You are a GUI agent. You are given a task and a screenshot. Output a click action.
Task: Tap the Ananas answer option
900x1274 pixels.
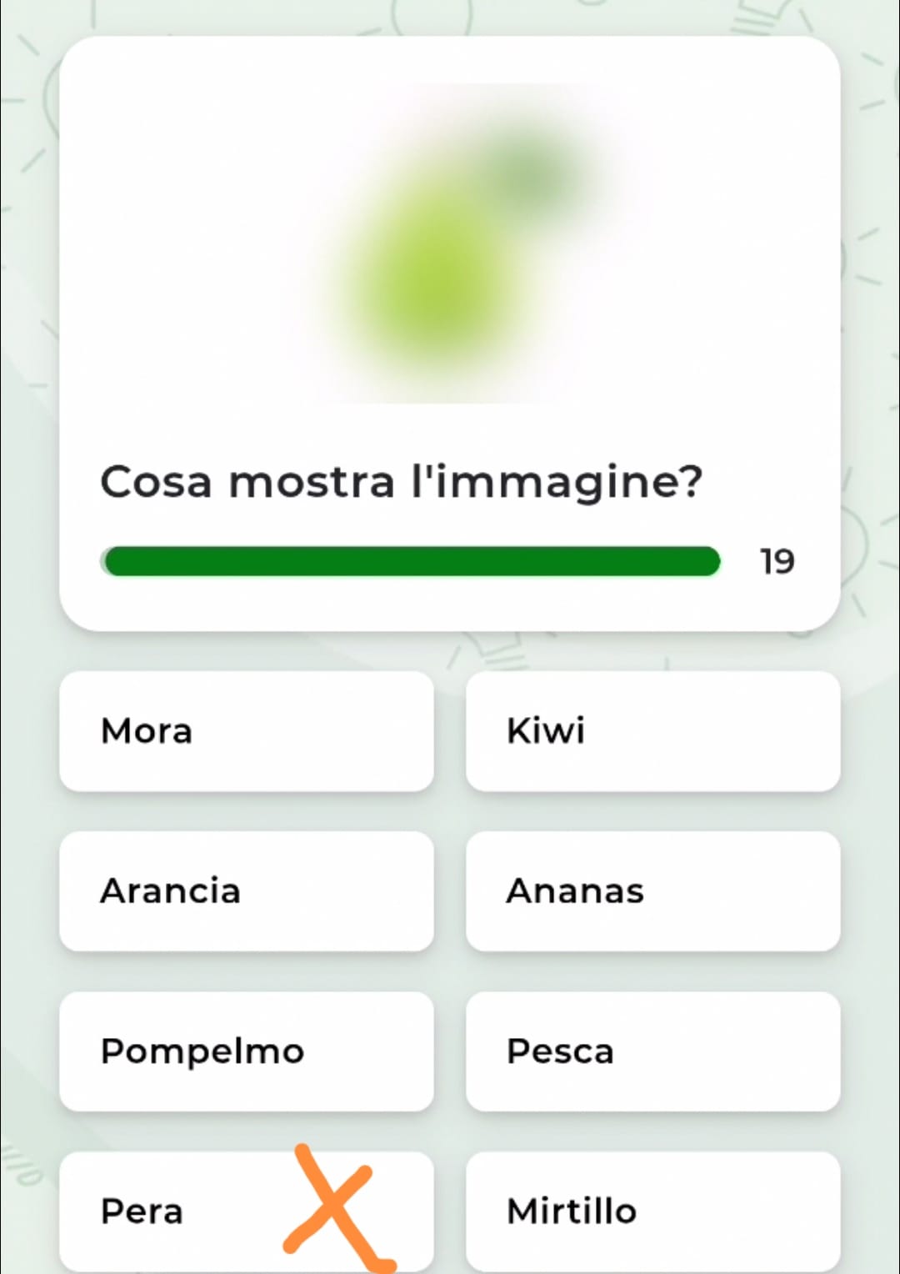[x=652, y=891]
